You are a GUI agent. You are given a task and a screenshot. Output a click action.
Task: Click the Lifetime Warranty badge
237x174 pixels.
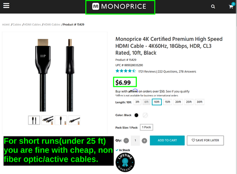[x=125, y=162]
